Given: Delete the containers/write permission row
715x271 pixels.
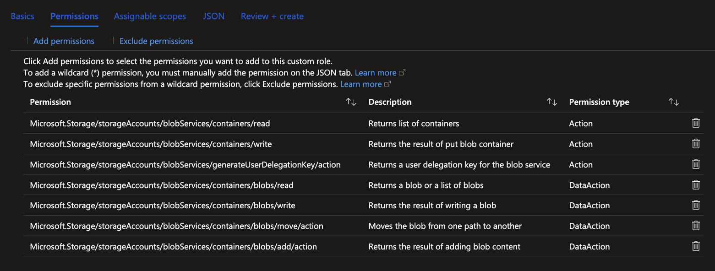Looking at the screenshot, I should (x=695, y=144).
